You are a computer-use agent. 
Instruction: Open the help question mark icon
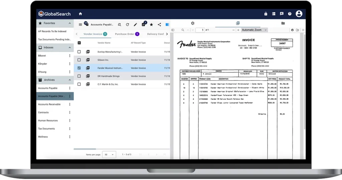tap(290, 14)
